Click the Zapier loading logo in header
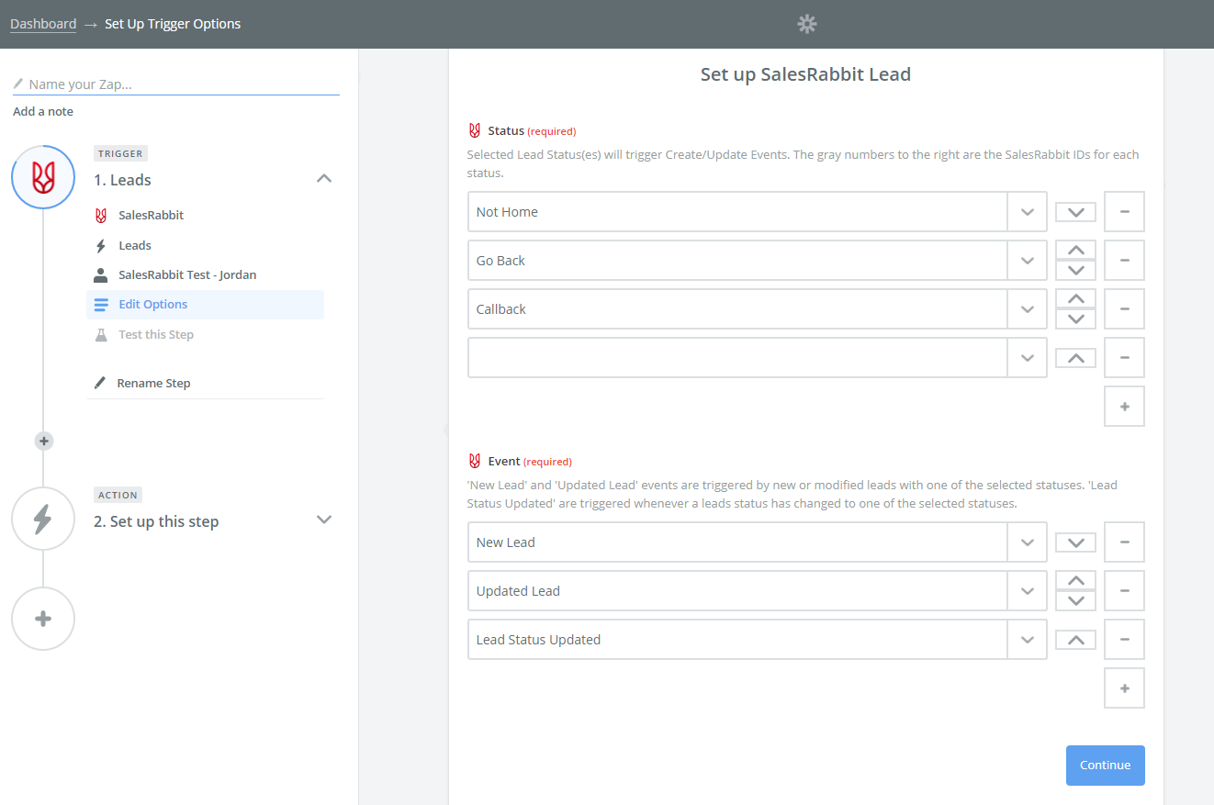The height and width of the screenshot is (805, 1214). click(x=807, y=24)
